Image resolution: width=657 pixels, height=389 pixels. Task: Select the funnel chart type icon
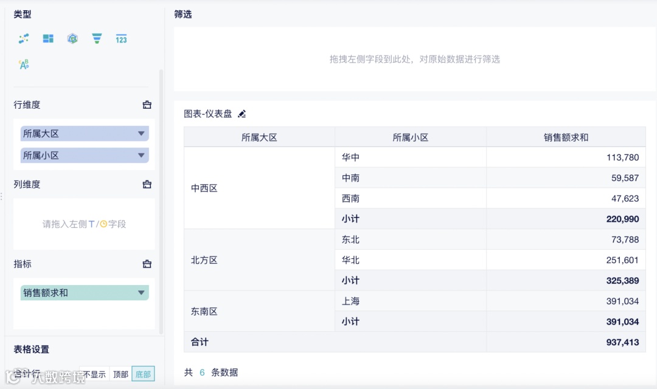coord(97,38)
